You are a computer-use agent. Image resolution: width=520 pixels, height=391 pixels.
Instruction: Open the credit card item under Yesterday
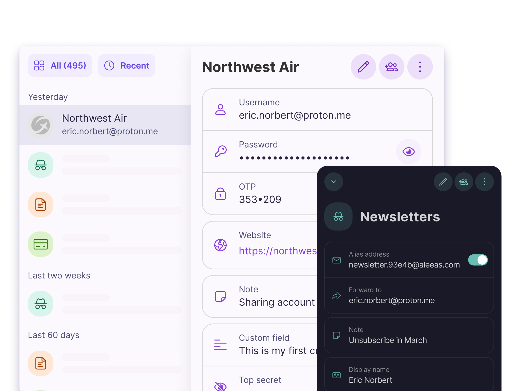[105, 244]
